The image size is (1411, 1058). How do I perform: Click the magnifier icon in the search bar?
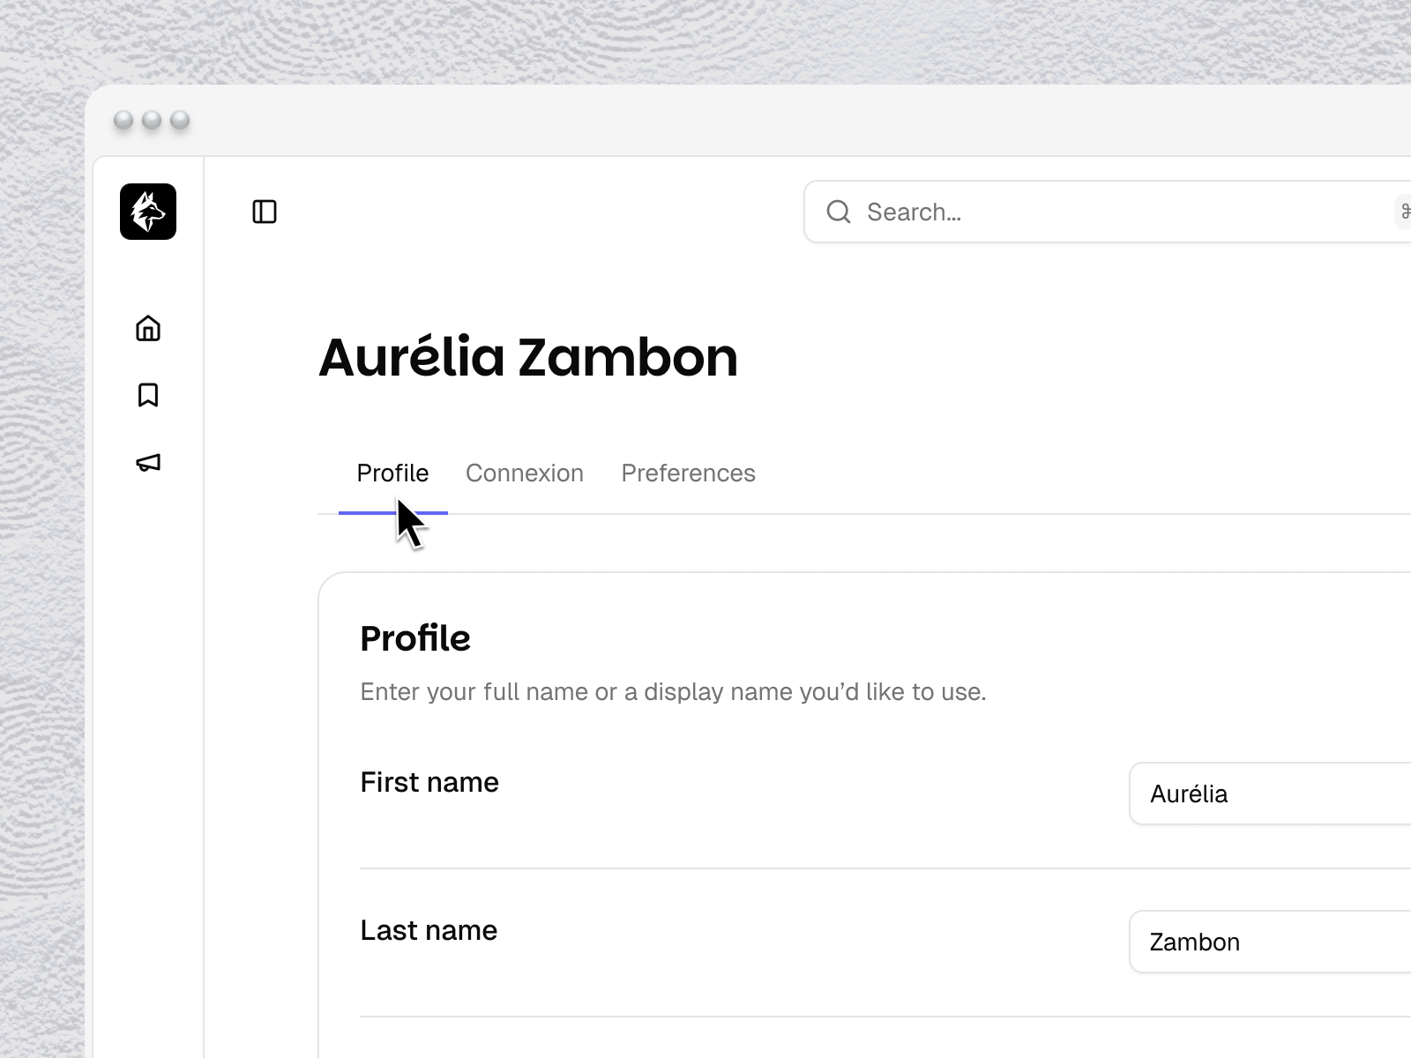click(x=839, y=212)
